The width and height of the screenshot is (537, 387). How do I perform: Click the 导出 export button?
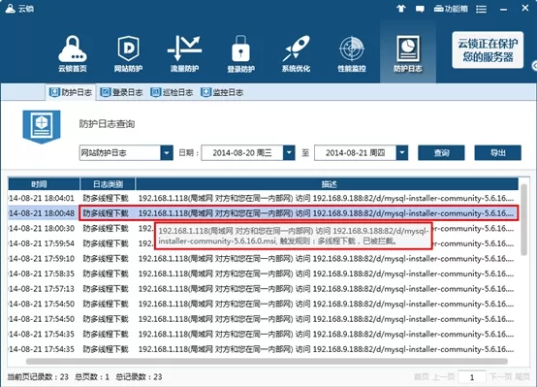click(x=497, y=153)
